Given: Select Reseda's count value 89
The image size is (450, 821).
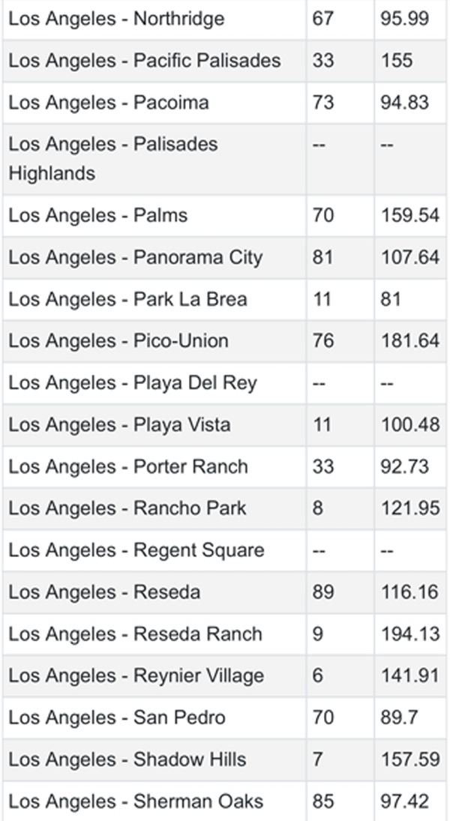Looking at the screenshot, I should pos(323,592).
